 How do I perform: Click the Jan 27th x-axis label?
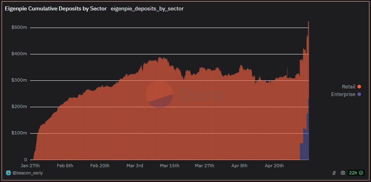click(30, 165)
